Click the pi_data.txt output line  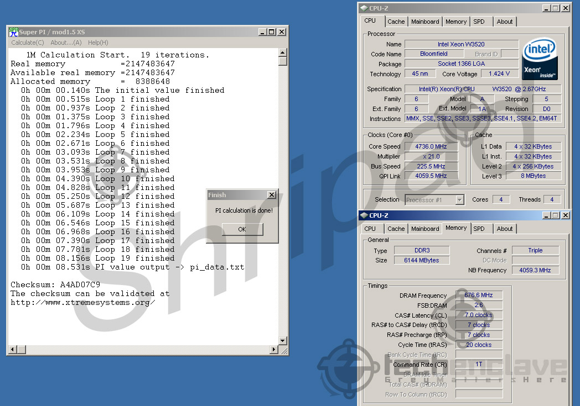[132, 267]
